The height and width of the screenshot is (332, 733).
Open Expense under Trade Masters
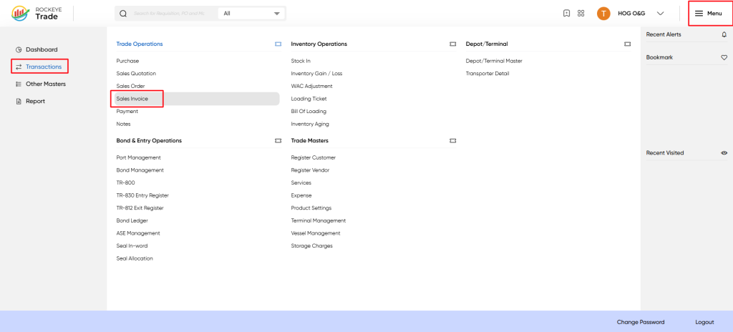(301, 196)
